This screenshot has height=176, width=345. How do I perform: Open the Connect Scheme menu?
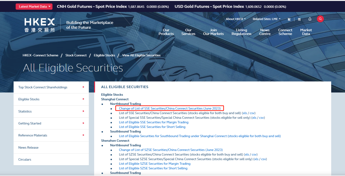[x=285, y=32]
